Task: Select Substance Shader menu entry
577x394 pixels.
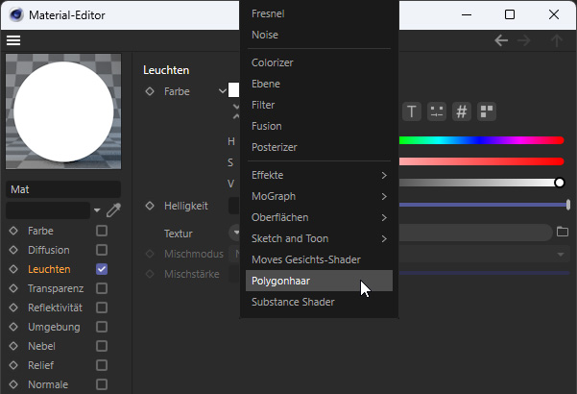Action: [x=319, y=302]
